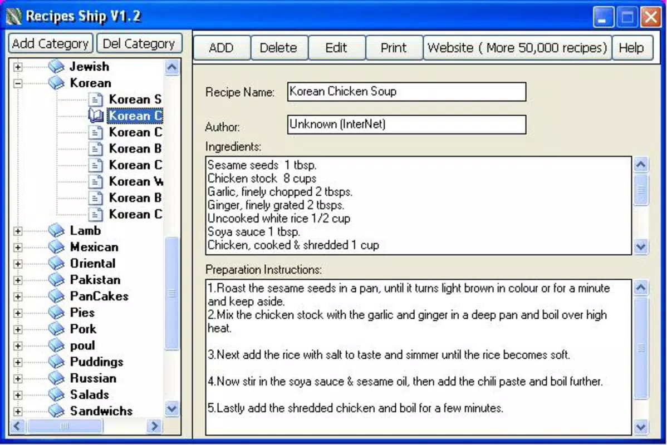Click the category tree vertical scrollbar thumb
667x445 pixels.
(x=172, y=293)
